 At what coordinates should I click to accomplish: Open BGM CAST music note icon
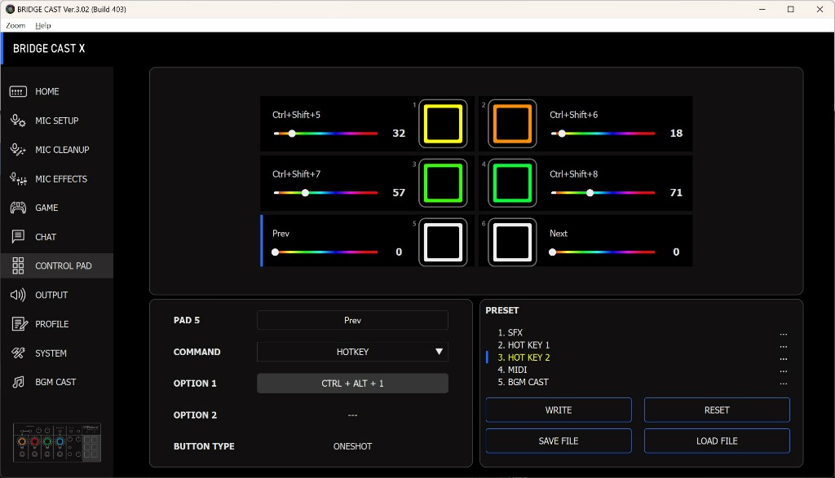(x=18, y=382)
